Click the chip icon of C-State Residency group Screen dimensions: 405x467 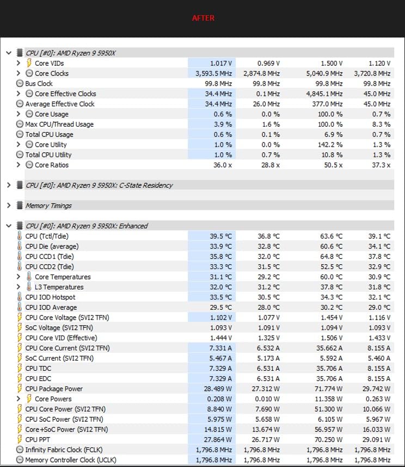pos(20,185)
